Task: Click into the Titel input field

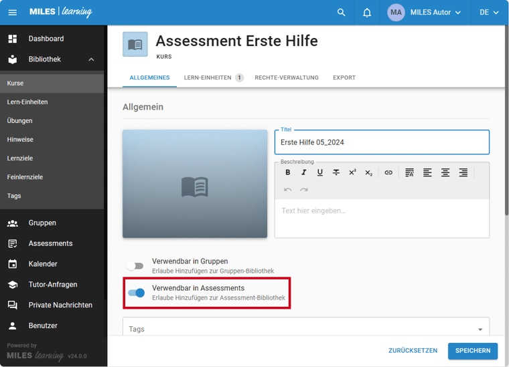Action: (382, 142)
